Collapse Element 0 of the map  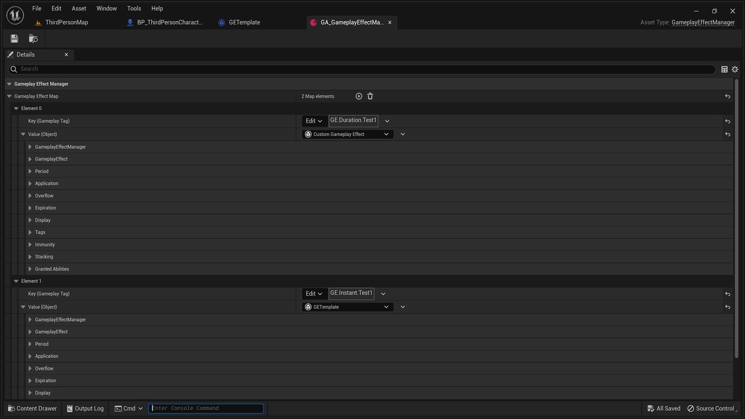tap(16, 108)
